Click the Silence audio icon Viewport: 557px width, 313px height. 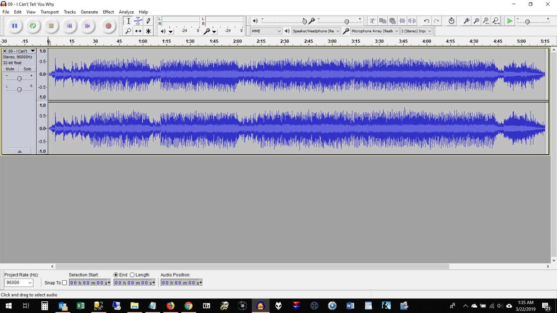click(x=412, y=21)
